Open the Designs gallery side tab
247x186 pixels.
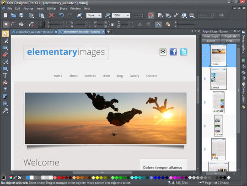tap(243, 42)
